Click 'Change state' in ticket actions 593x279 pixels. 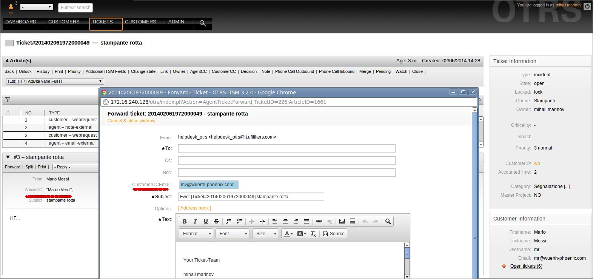[143, 71]
